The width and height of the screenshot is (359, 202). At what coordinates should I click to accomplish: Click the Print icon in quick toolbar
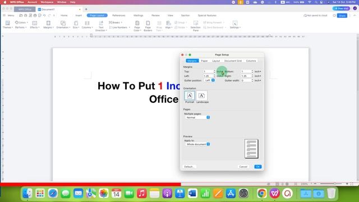(35, 15)
